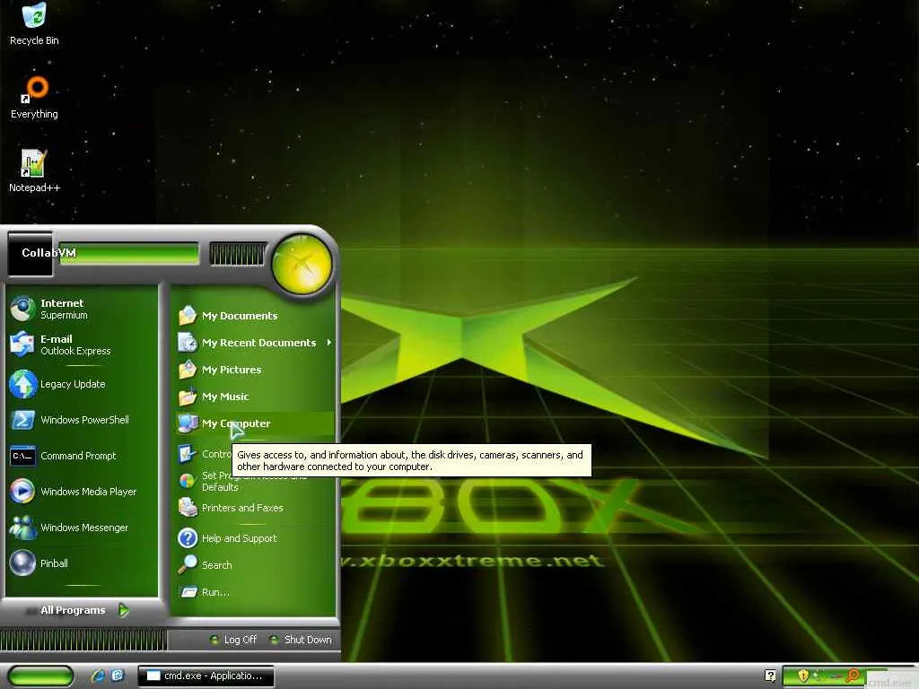The height and width of the screenshot is (689, 919).
Task: Open Legacy Update from Start menu
Action: [x=81, y=384]
